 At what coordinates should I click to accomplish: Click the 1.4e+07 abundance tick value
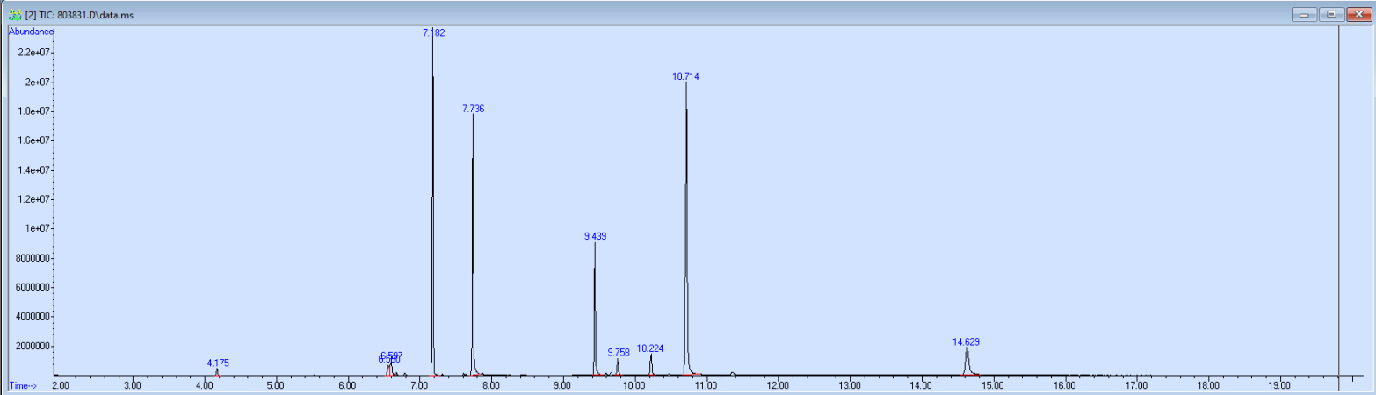[x=36, y=170]
